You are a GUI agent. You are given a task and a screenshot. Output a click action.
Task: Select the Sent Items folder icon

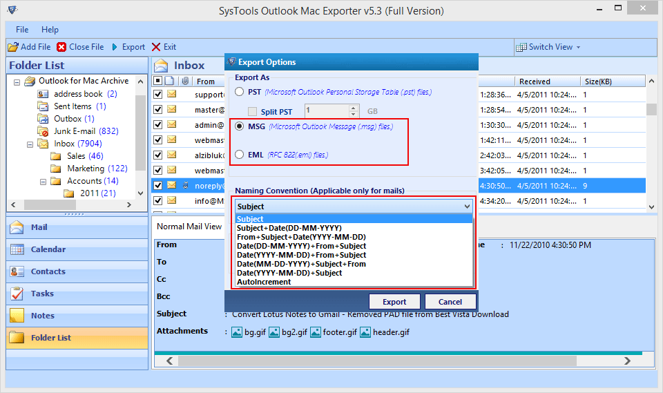click(43, 106)
